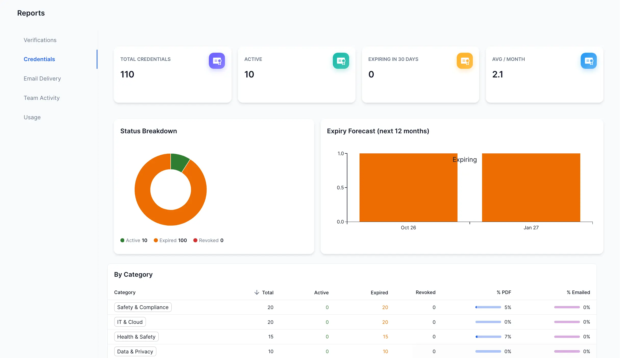This screenshot has width=620, height=358.
Task: Select the orange Expired legend dot
Action: 156,240
